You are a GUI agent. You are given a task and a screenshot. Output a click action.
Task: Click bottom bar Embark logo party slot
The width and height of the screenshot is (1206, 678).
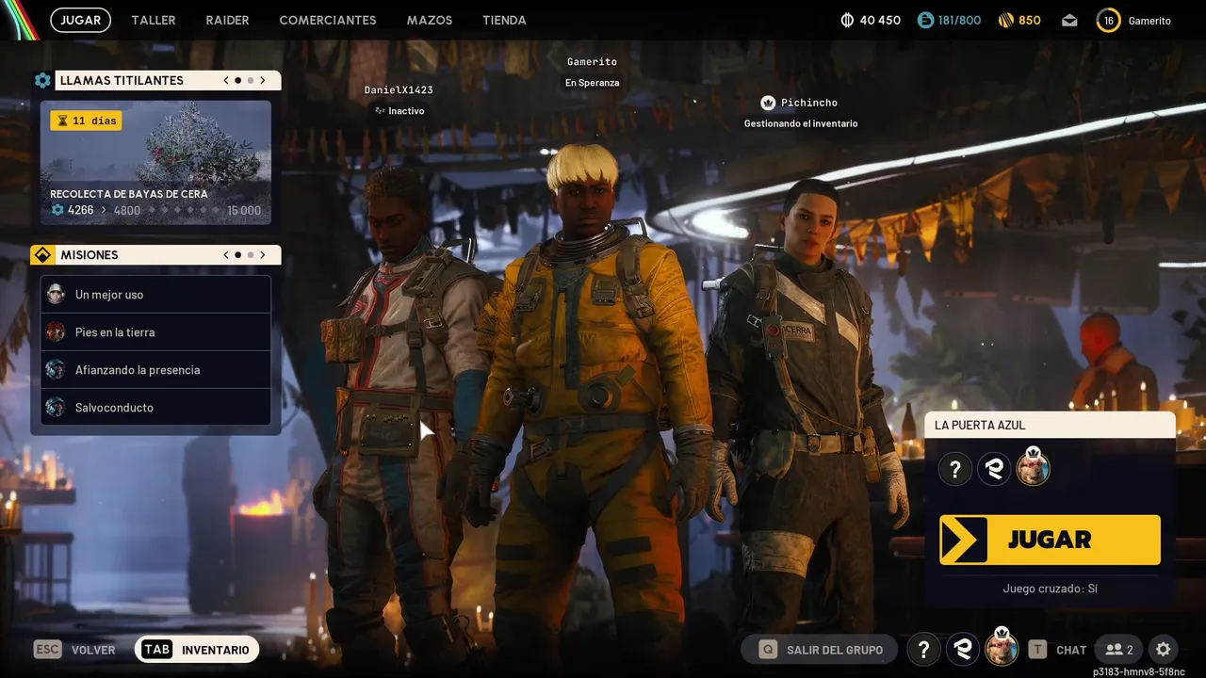coord(962,650)
